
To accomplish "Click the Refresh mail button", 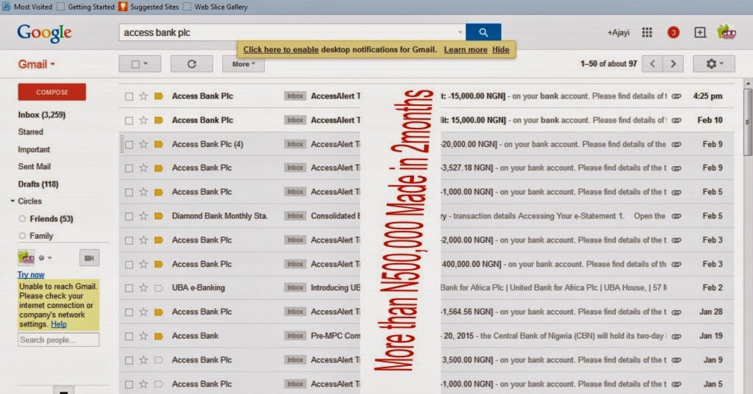I will click(192, 64).
